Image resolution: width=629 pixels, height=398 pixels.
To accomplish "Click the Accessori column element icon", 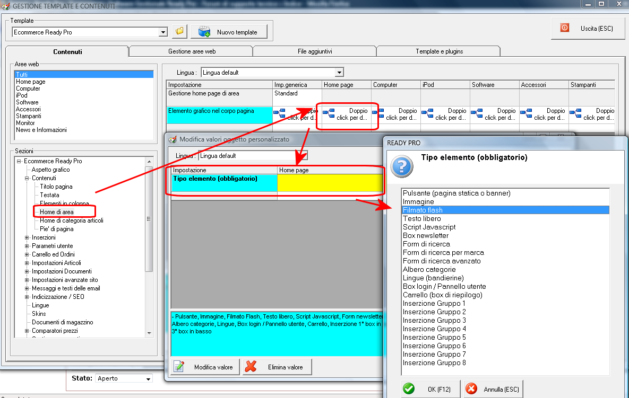I will pyautogui.click(x=527, y=114).
